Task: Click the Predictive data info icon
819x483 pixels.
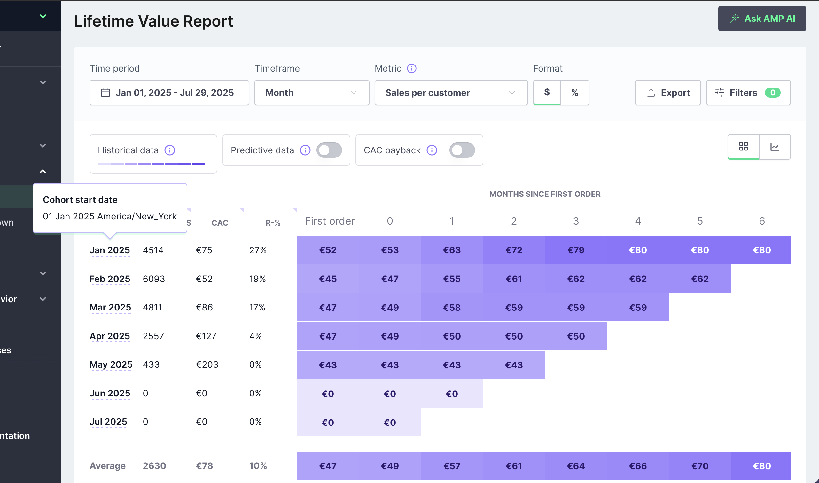Action: (x=305, y=150)
